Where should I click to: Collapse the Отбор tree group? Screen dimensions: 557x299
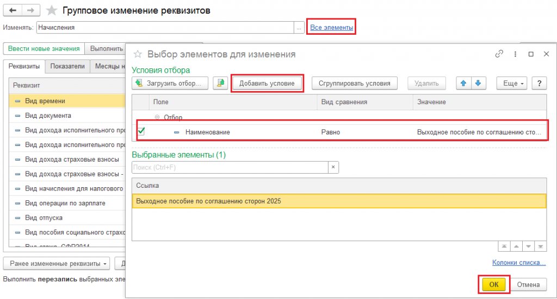point(158,117)
